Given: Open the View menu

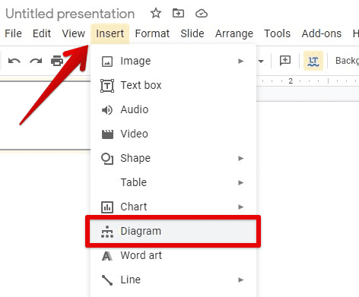Looking at the screenshot, I should click(x=74, y=33).
